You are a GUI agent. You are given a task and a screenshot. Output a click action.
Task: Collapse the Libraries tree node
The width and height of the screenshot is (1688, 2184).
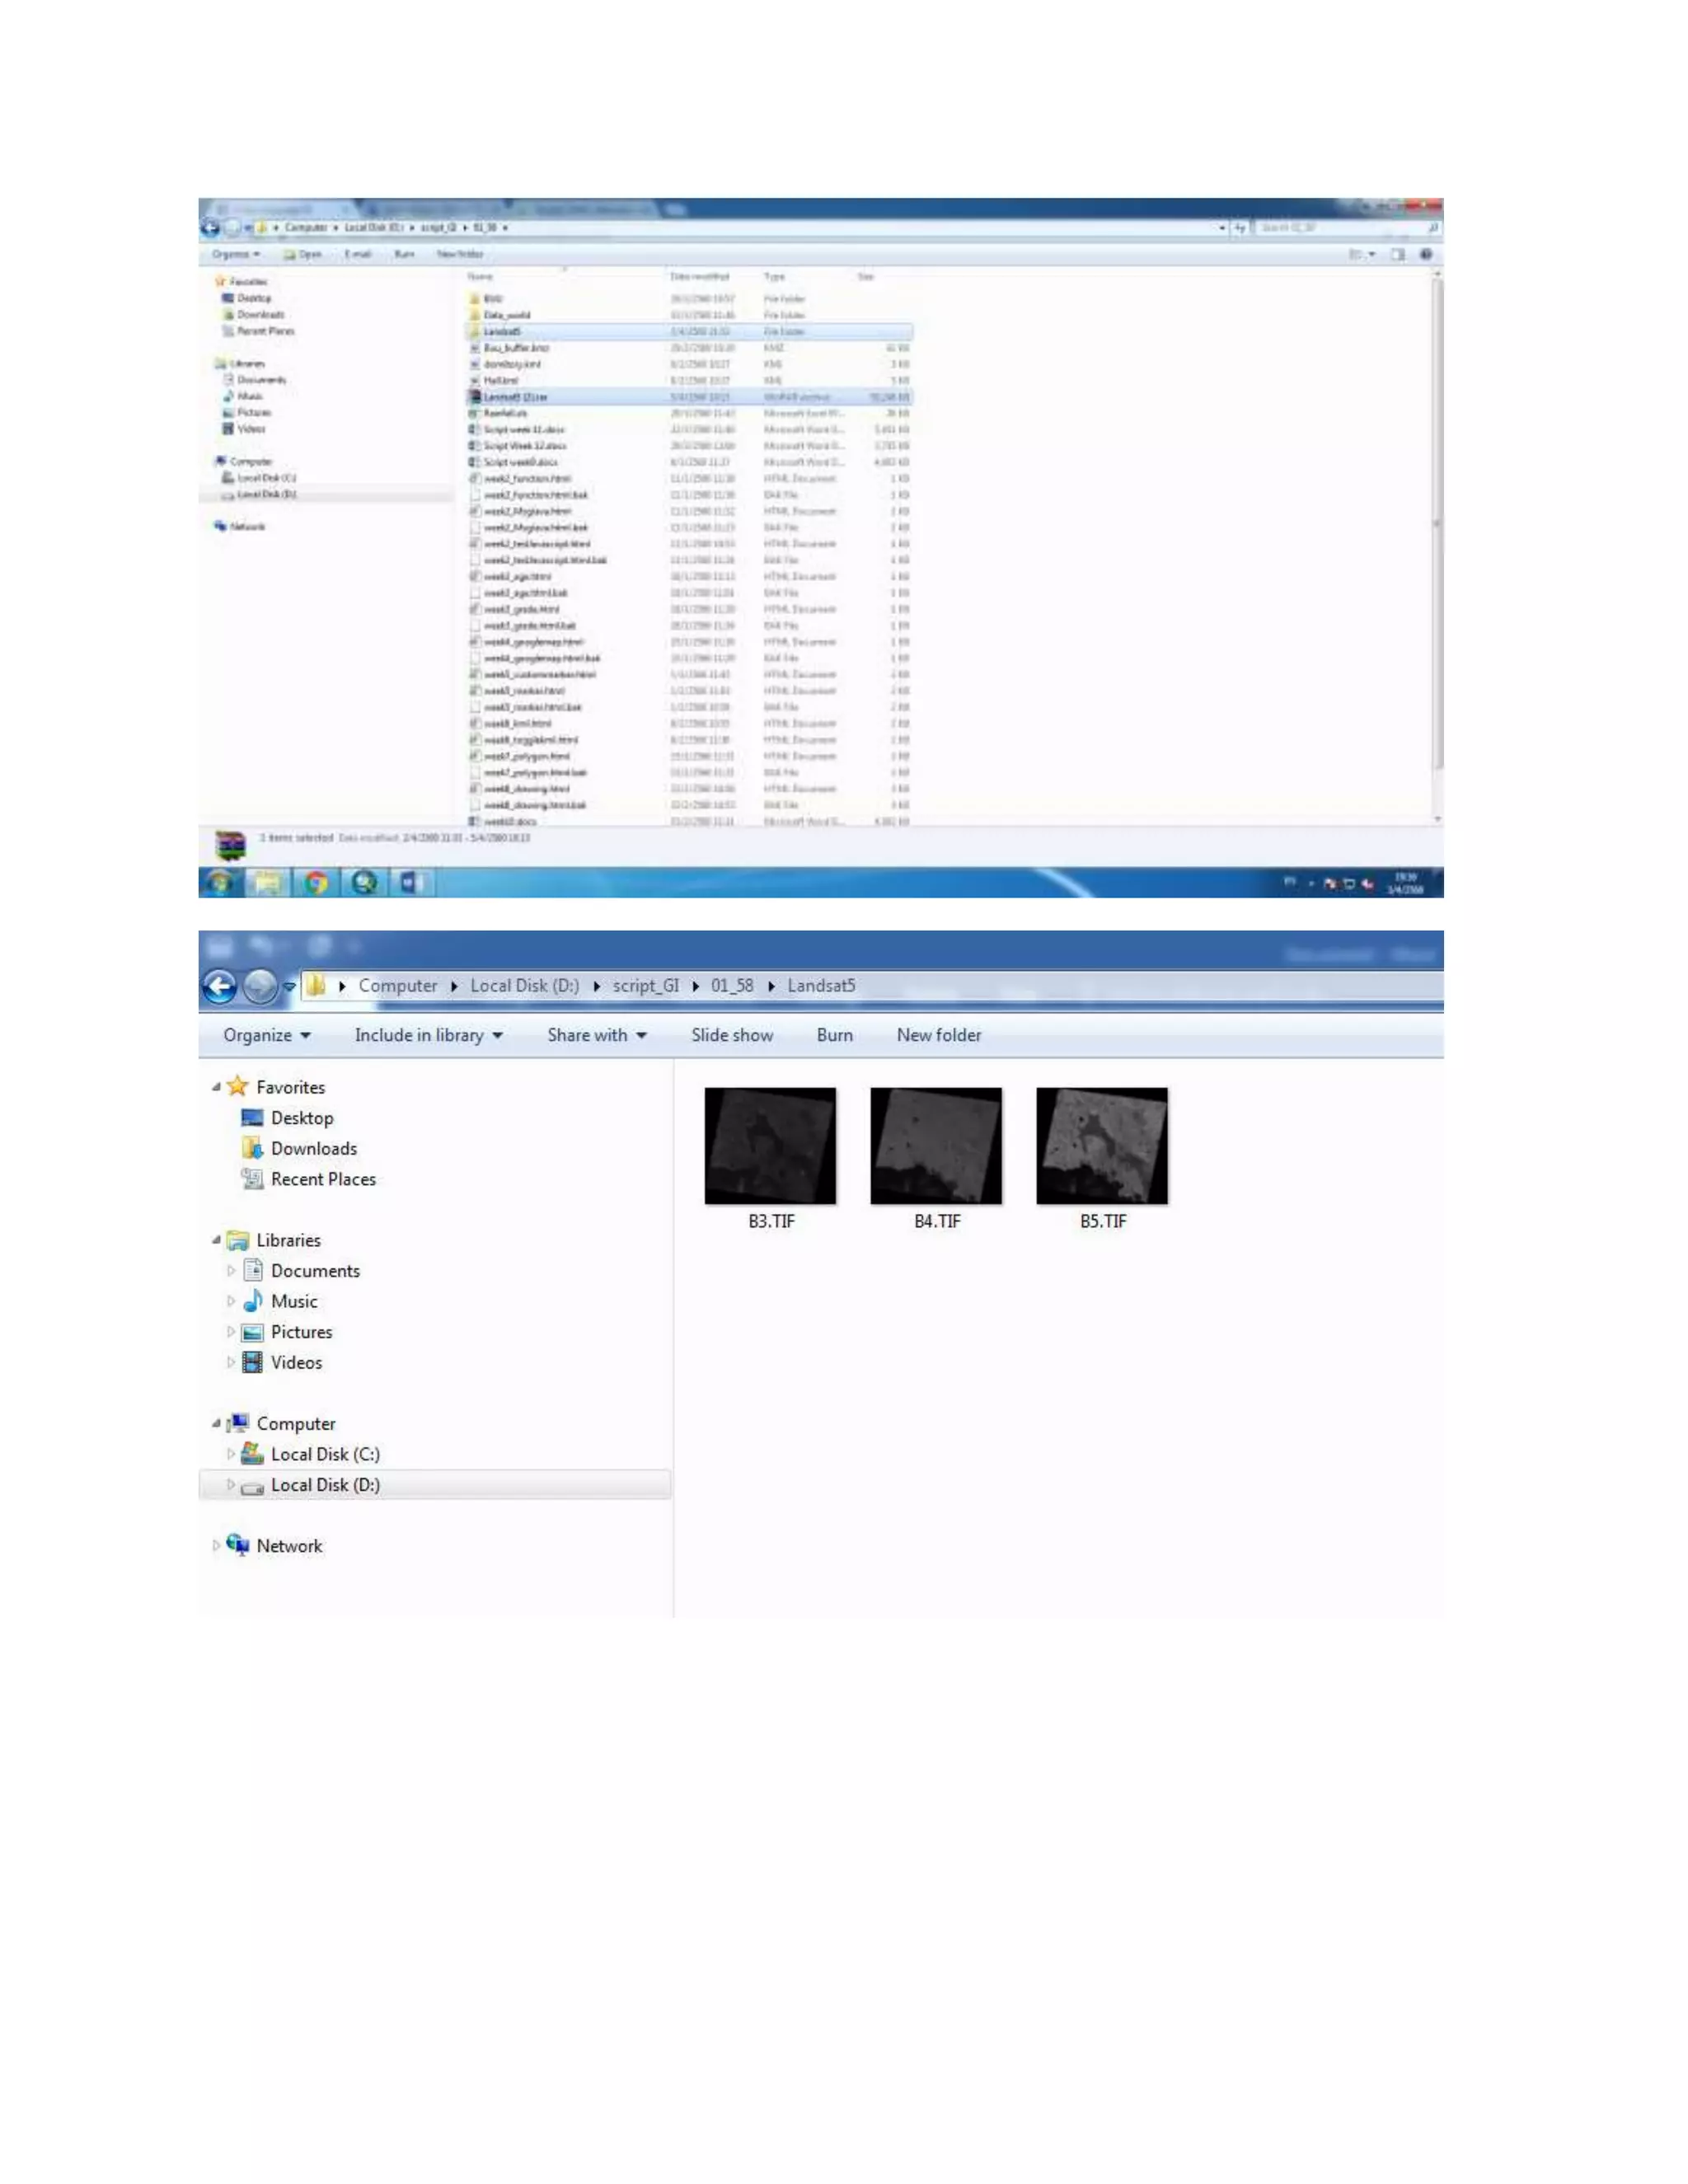click(x=216, y=1240)
